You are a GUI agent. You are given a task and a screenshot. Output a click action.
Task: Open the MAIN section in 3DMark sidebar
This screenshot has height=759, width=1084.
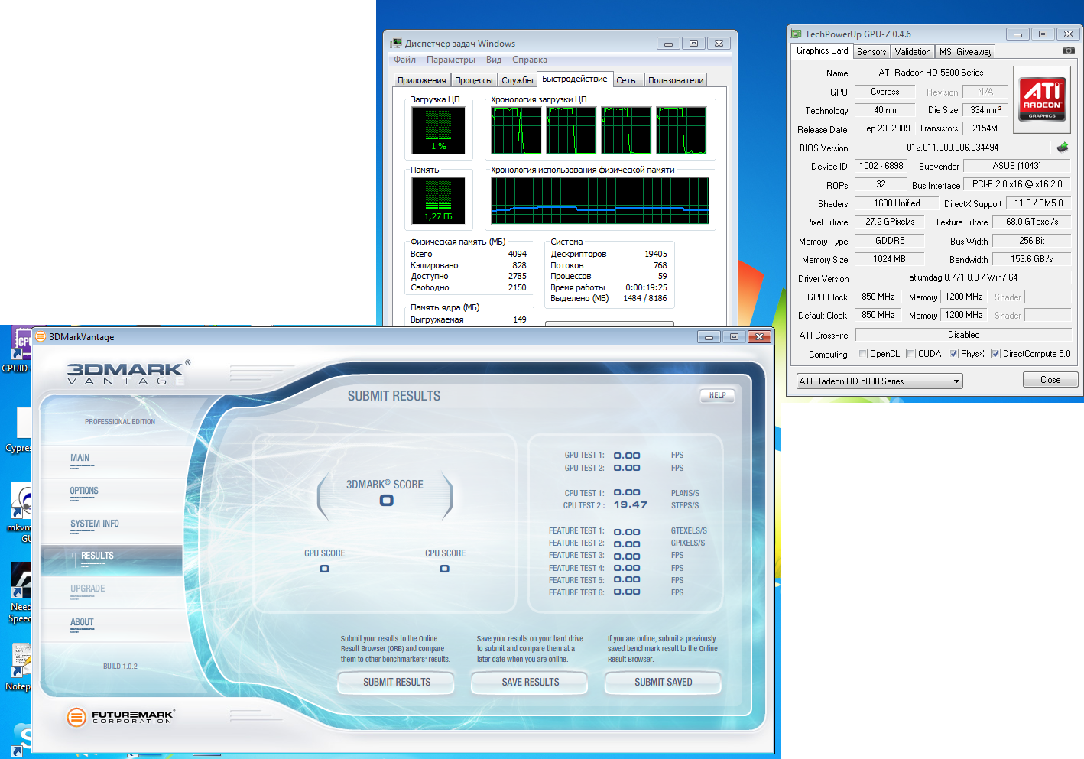[x=112, y=461]
